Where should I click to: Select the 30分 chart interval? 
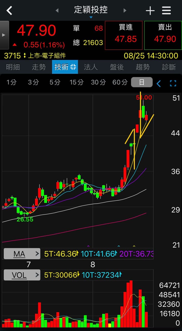pos(98,82)
